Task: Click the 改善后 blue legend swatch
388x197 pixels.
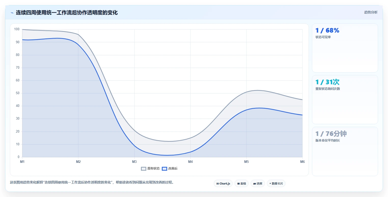Action: (164, 168)
